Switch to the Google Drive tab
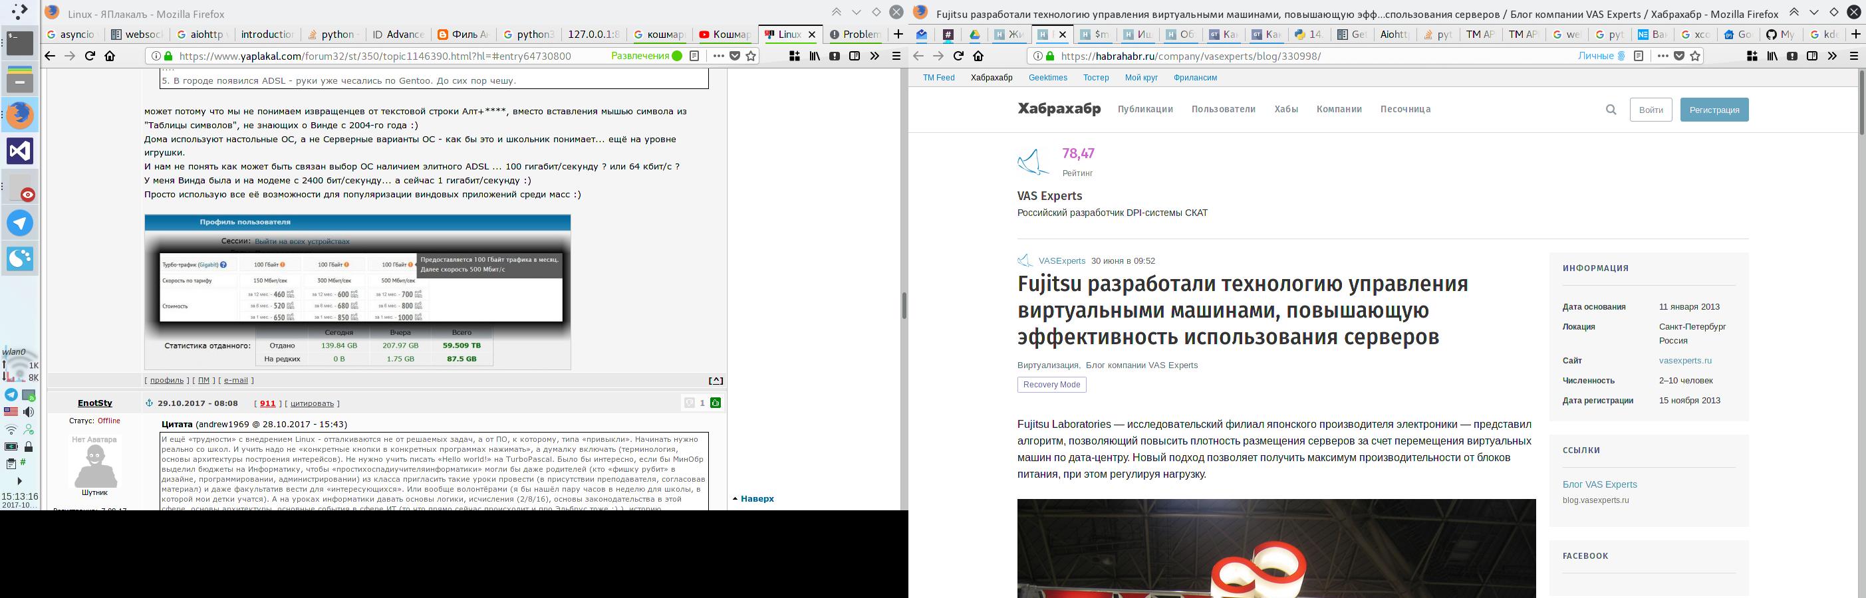The width and height of the screenshot is (1866, 598). tap(975, 34)
